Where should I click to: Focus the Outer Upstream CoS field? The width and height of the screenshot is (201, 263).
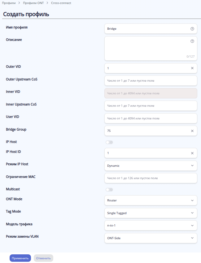151,80
